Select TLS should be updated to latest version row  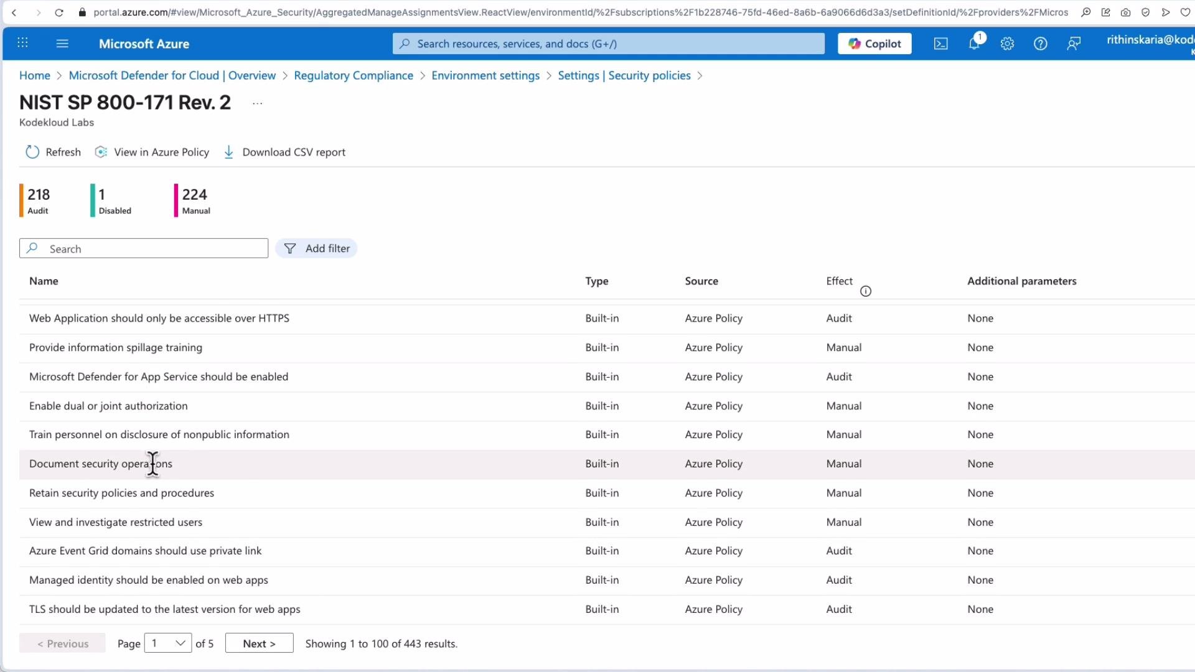pos(607,610)
